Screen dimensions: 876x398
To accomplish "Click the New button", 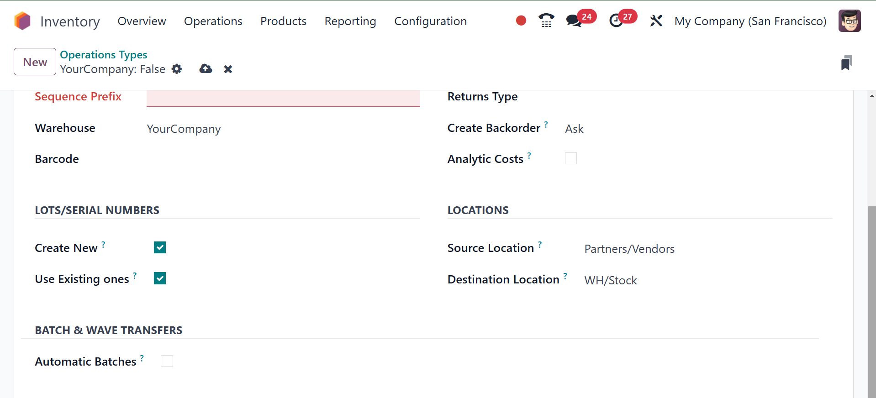I will coord(35,62).
